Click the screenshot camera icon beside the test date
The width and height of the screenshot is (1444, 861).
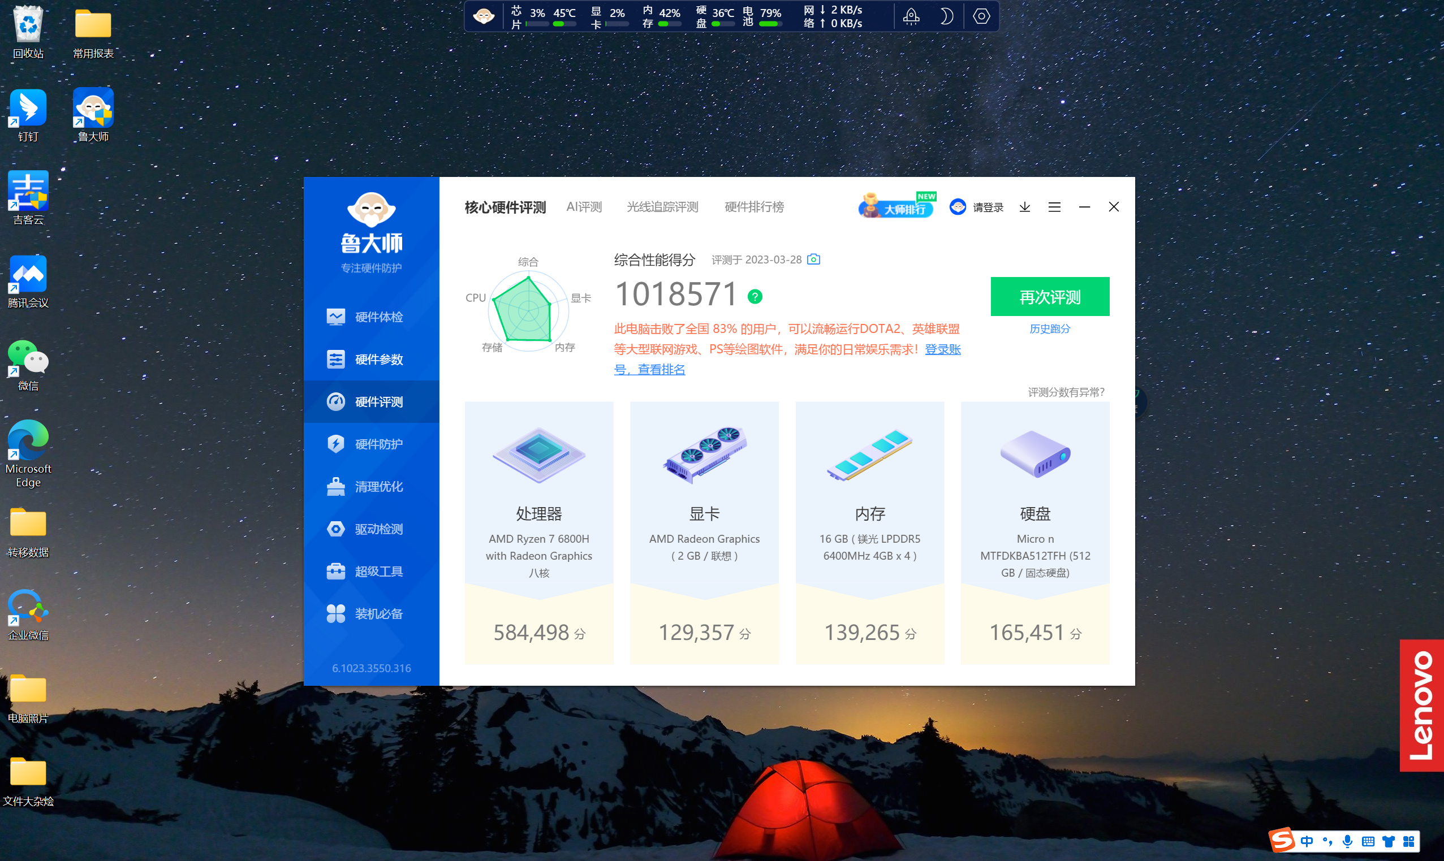814,259
